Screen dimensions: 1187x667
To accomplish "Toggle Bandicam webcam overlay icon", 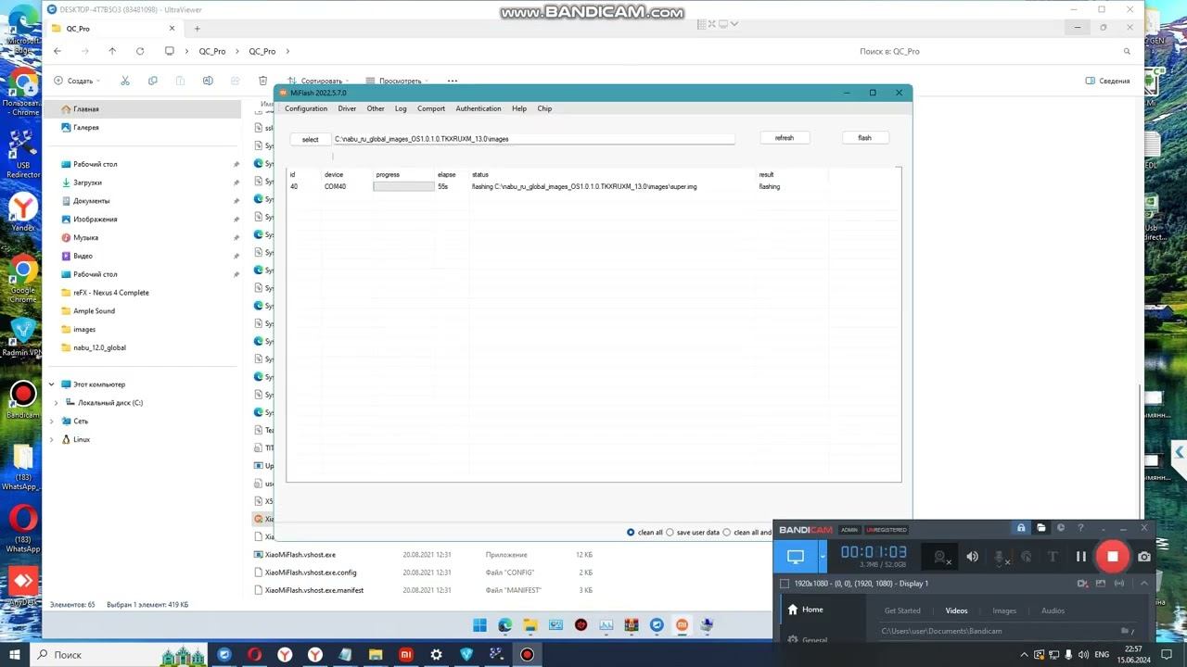I will tap(941, 557).
